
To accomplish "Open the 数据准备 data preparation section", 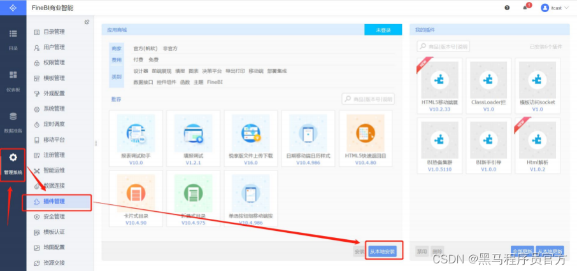I will pyautogui.click(x=13, y=122).
